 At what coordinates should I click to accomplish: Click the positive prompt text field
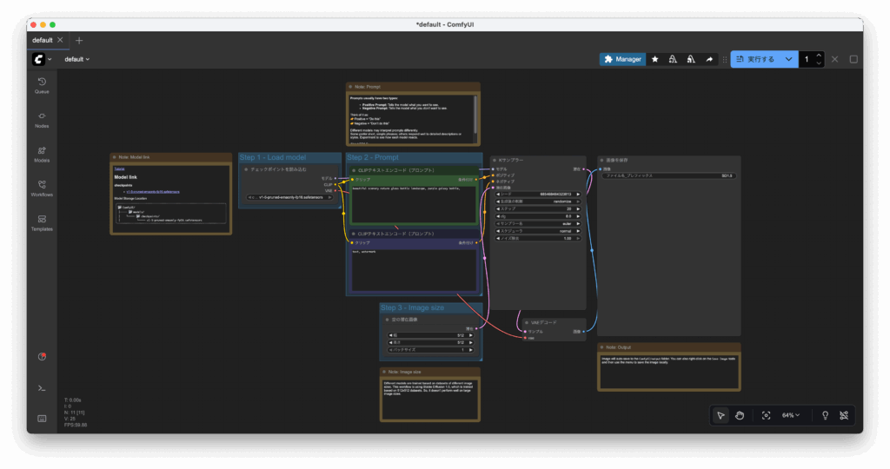point(414,203)
